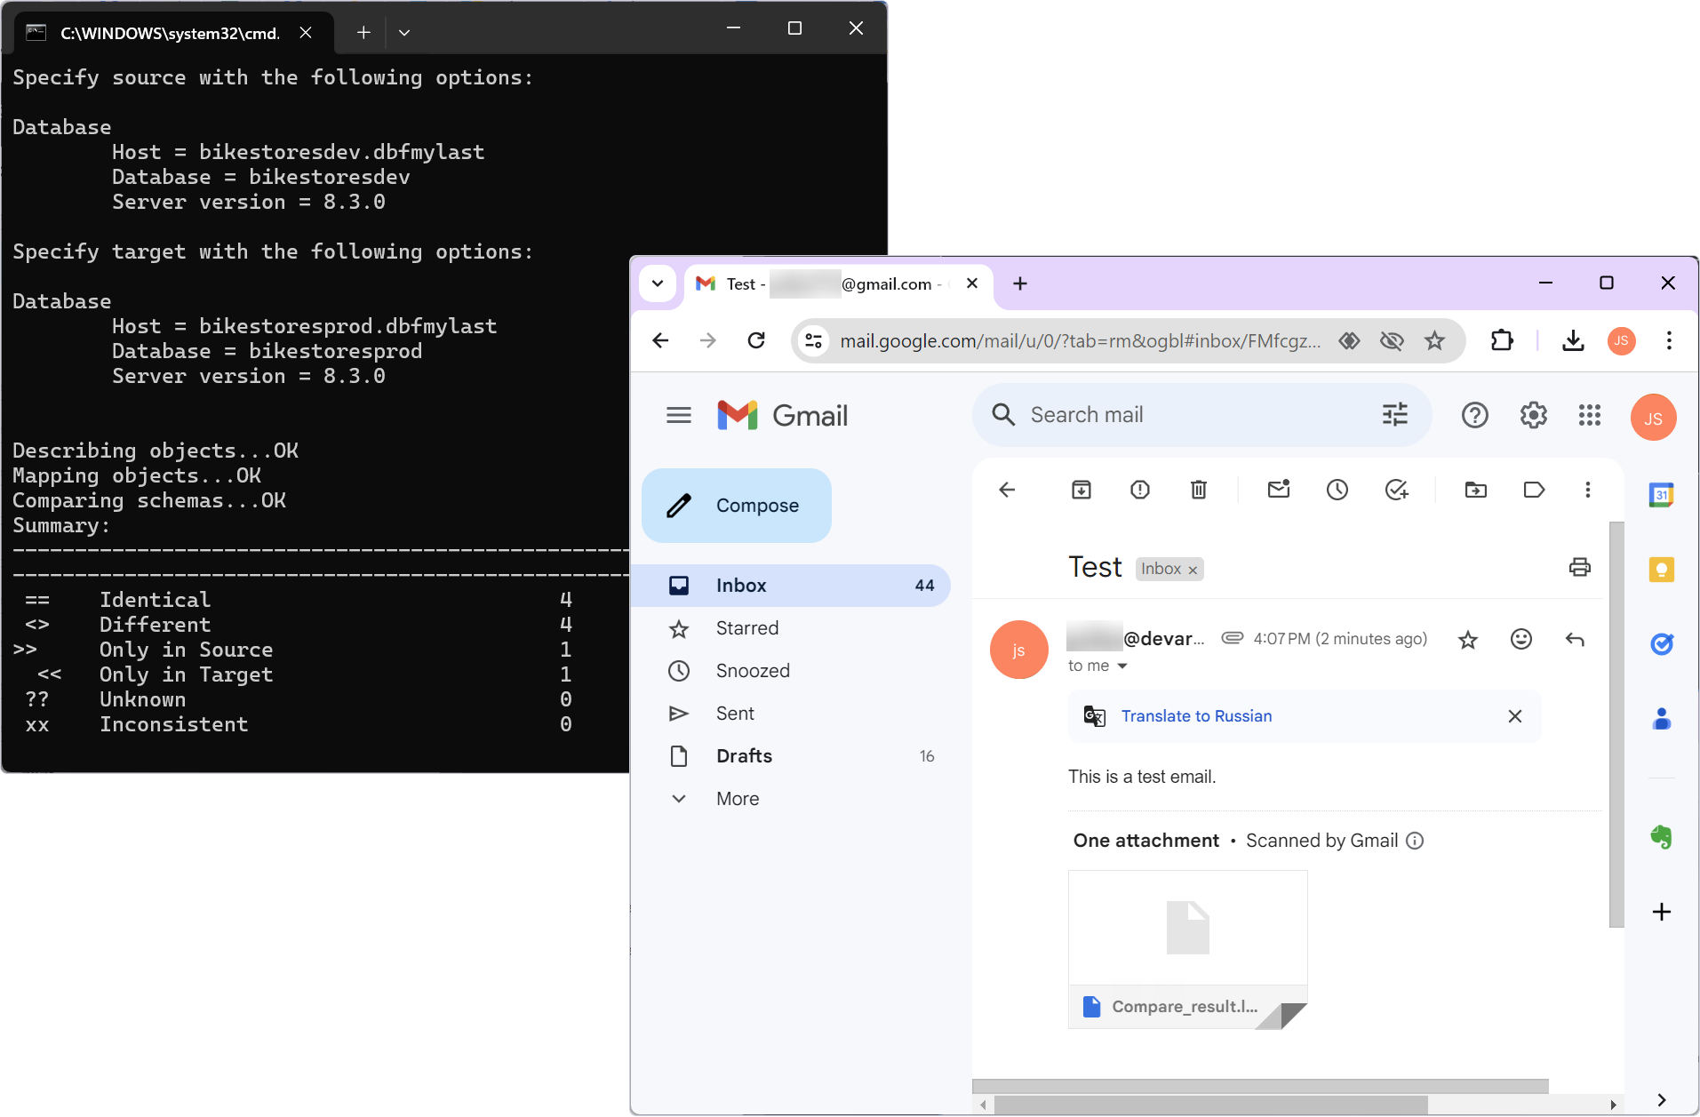Open Google Calendar side panel

(x=1662, y=495)
